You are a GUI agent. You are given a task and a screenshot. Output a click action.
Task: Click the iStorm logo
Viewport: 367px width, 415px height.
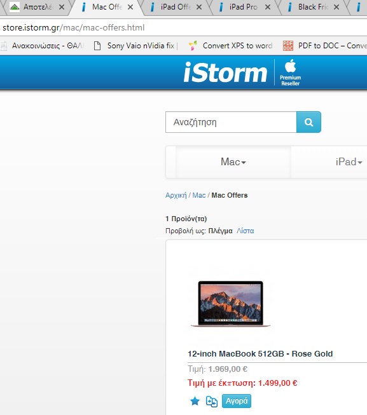pyautogui.click(x=225, y=72)
